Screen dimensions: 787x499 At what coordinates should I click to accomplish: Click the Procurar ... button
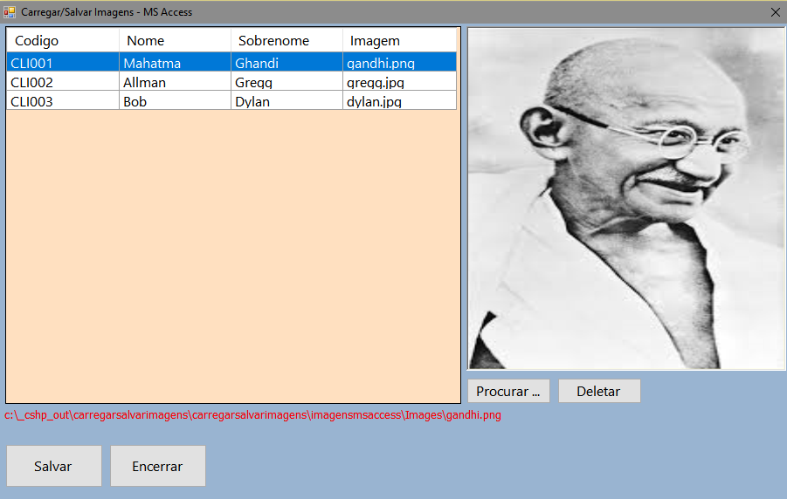coord(508,391)
